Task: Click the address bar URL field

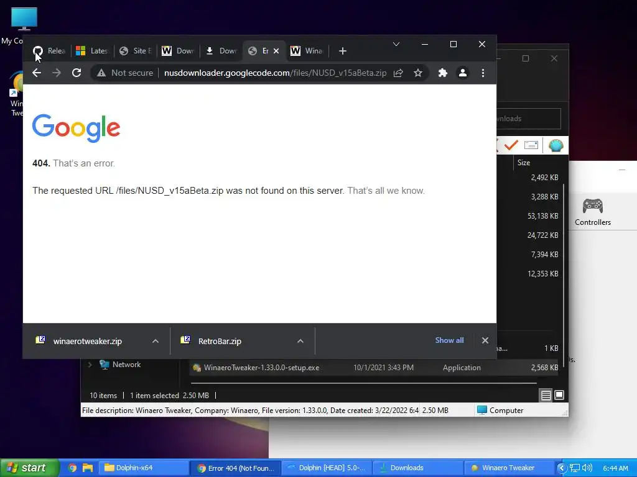Action: click(275, 73)
